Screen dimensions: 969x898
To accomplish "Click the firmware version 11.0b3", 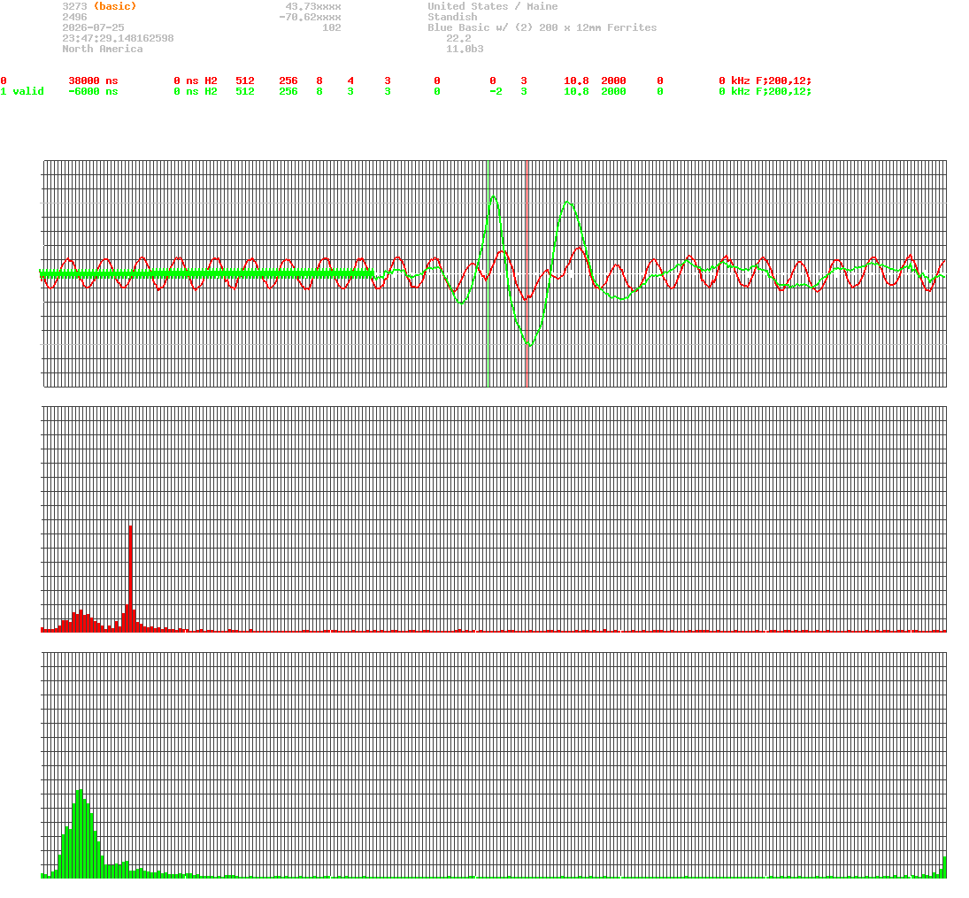I will pyautogui.click(x=465, y=48).
